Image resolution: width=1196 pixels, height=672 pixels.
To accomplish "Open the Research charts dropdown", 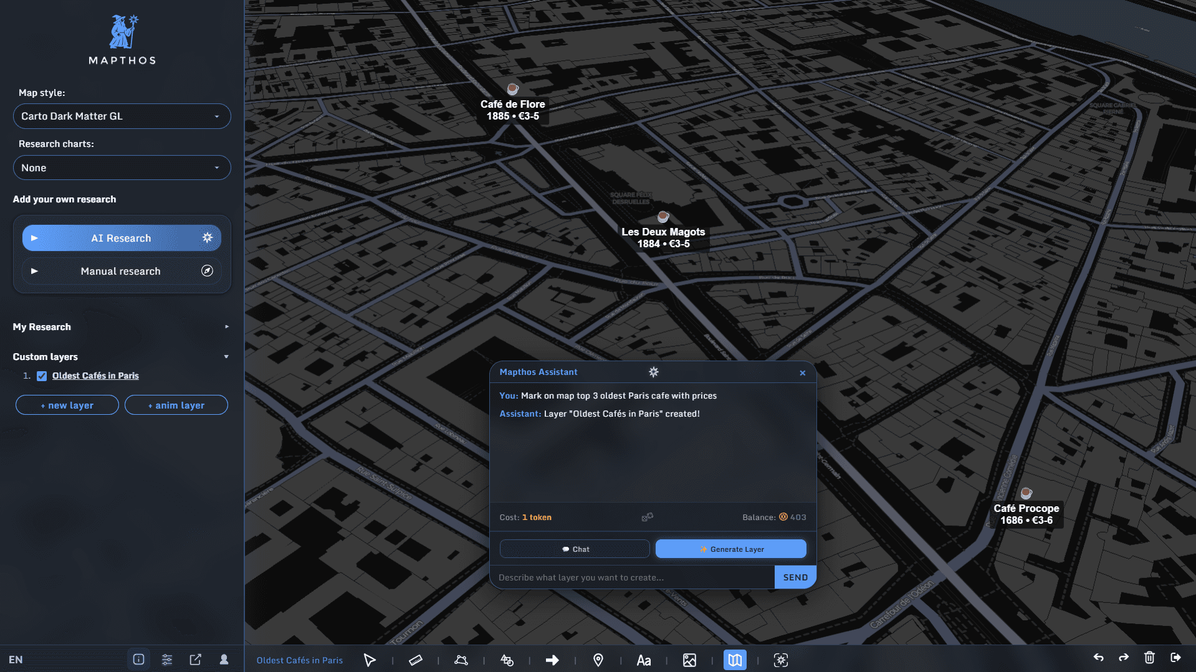I will [122, 168].
